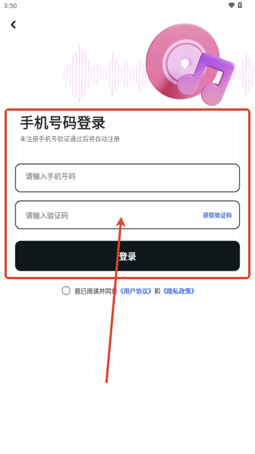Tap the pink sound waveform left of disc

point(104,74)
